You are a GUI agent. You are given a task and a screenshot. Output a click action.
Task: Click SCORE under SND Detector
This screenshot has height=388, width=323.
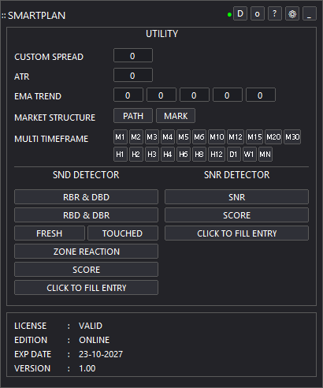[86, 270]
